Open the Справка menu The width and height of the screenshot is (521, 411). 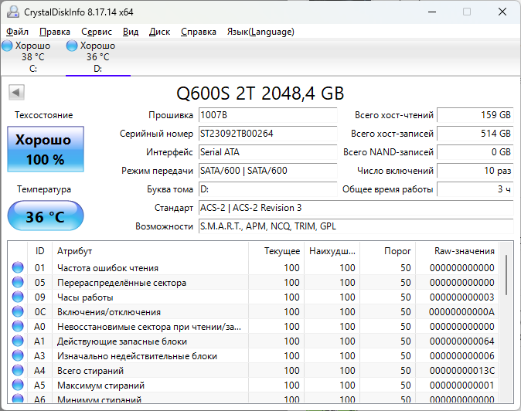coord(199,32)
